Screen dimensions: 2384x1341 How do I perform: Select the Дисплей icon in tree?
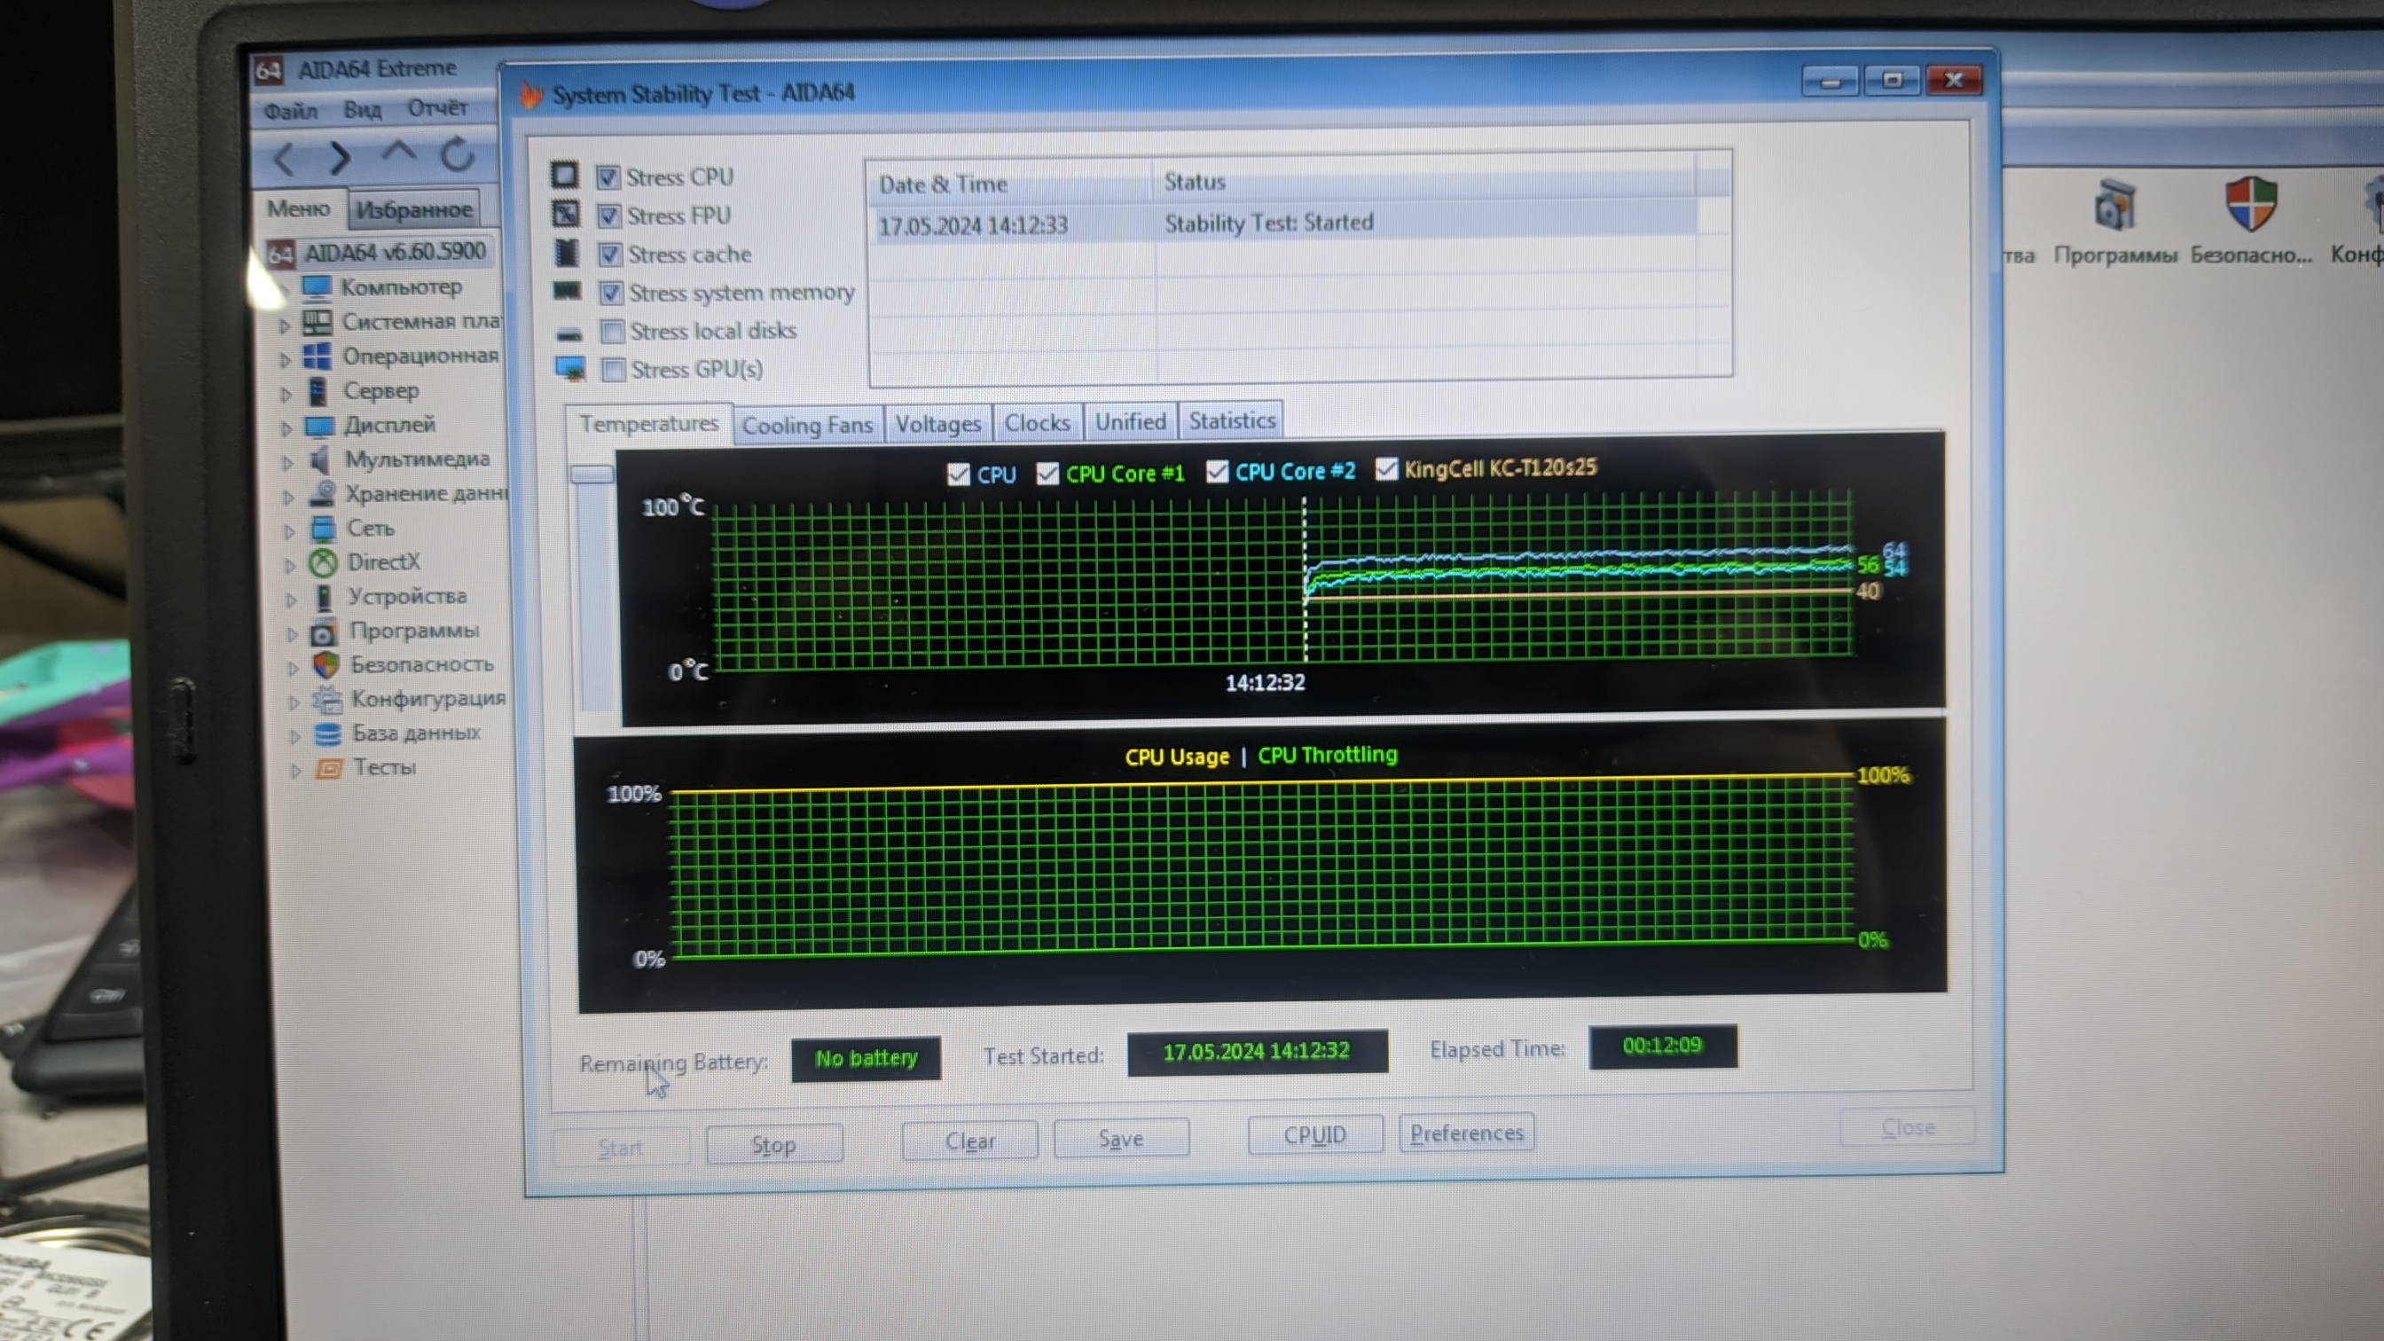pyautogui.click(x=319, y=426)
